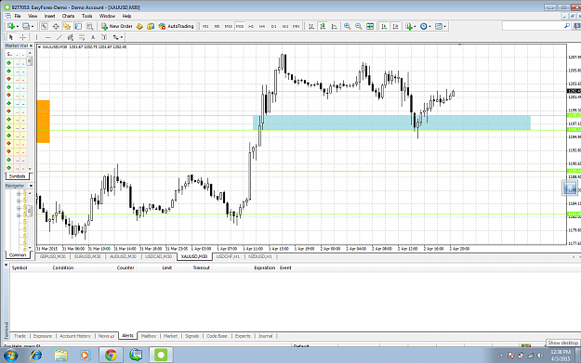Select the text label tool
The height and width of the screenshot is (363, 581).
coord(104,37)
